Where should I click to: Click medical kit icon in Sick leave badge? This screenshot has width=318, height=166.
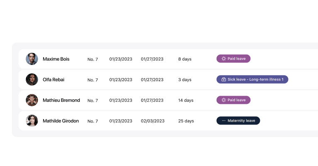pos(223,79)
